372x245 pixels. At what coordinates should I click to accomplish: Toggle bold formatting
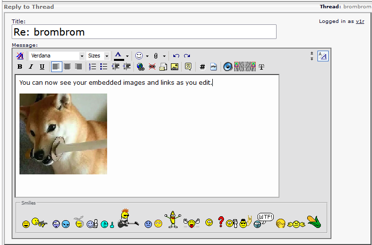point(20,67)
